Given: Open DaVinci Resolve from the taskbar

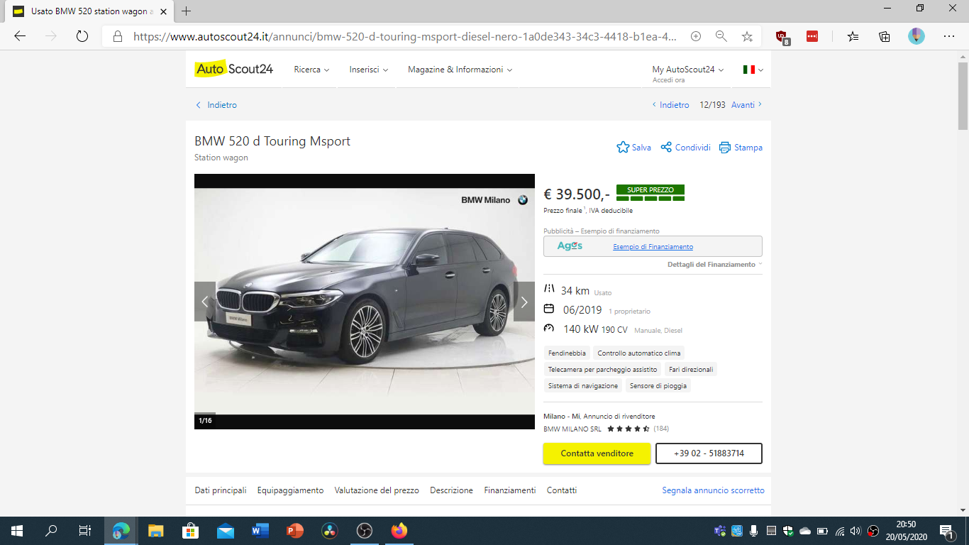Looking at the screenshot, I should point(330,531).
